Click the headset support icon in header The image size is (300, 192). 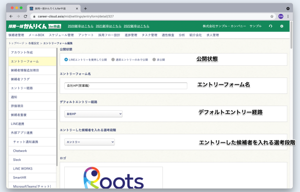click(x=270, y=26)
